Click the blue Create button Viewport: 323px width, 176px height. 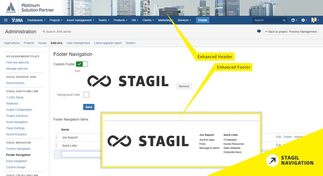pos(203,20)
